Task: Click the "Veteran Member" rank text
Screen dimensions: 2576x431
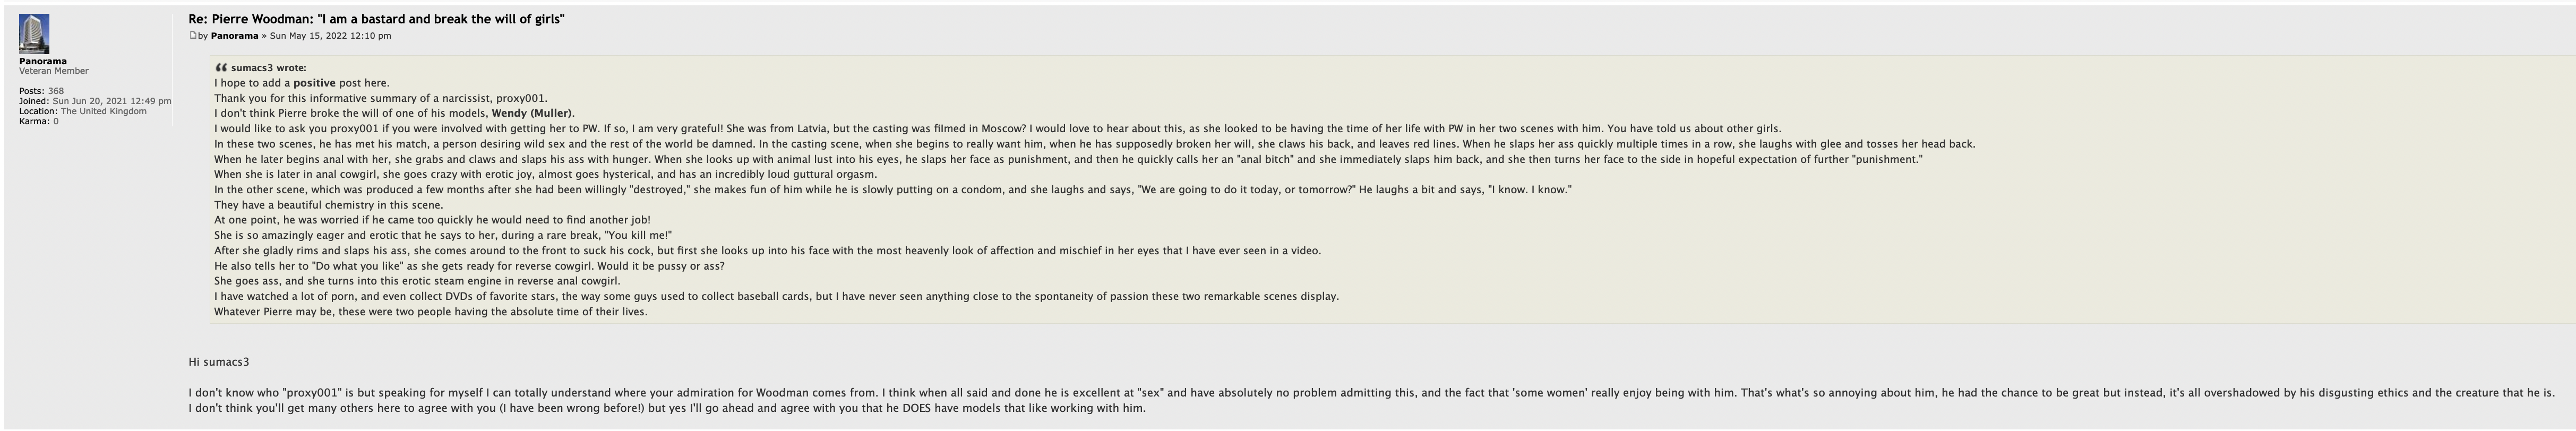Action: (54, 71)
